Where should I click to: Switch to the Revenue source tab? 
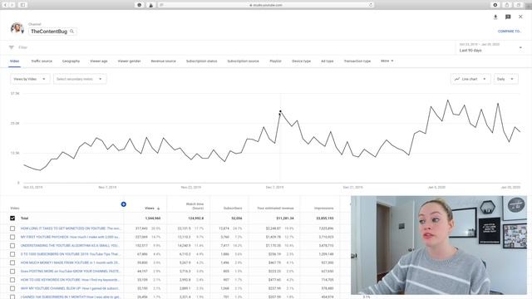pos(164,61)
